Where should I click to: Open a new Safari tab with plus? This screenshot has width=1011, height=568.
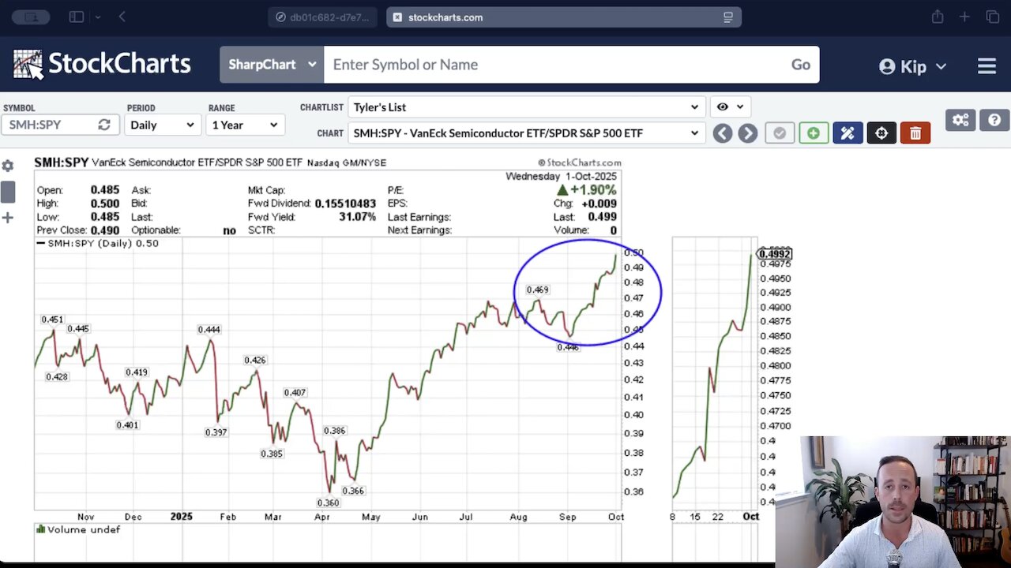pos(964,17)
